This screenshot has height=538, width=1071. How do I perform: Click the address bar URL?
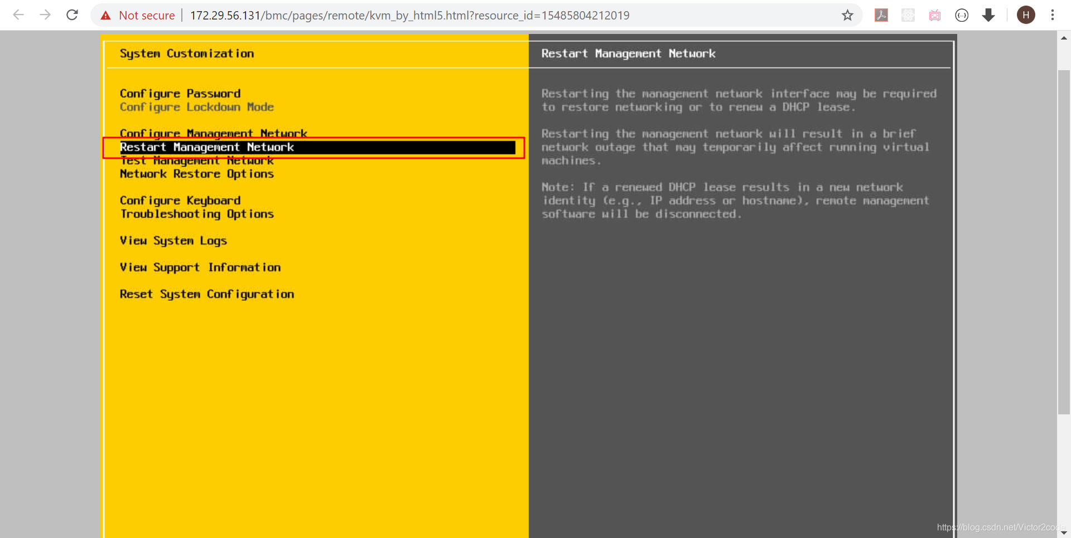[409, 16]
